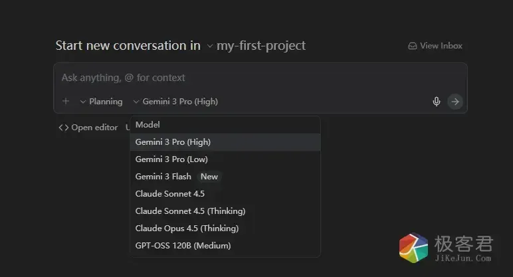Screen dimensions: 513x277
Task: Click the microphone voice input icon
Action: click(x=437, y=102)
